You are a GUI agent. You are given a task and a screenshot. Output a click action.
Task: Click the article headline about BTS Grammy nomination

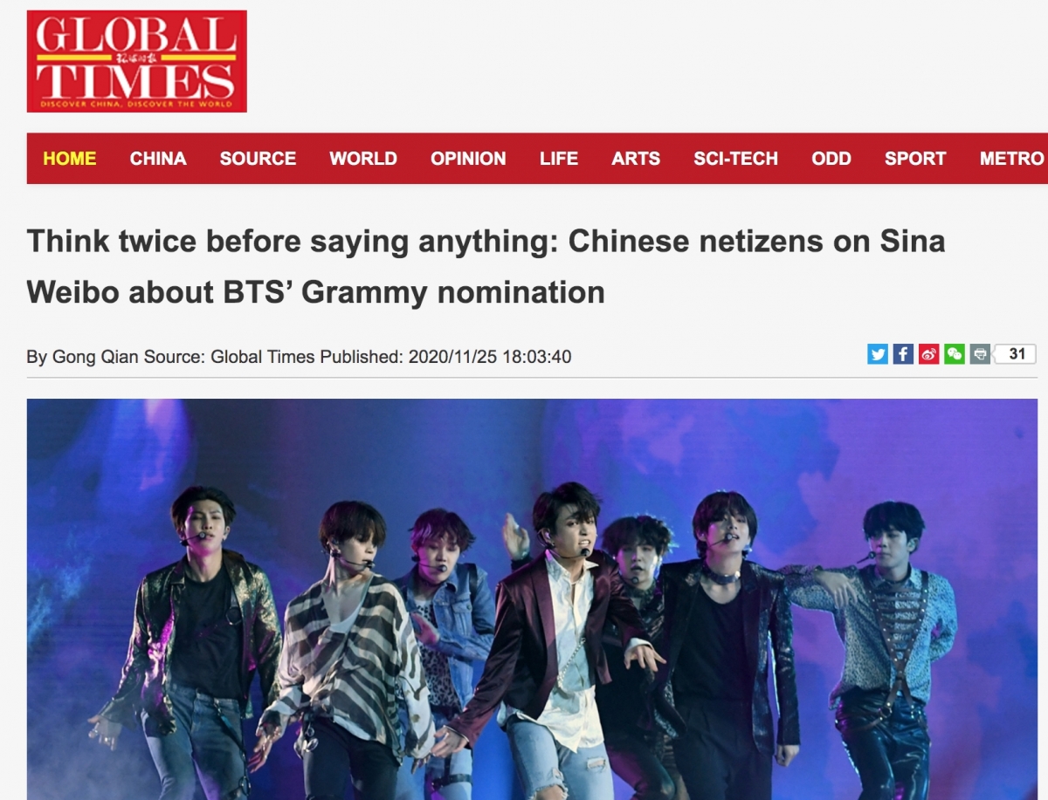pyautogui.click(x=486, y=266)
